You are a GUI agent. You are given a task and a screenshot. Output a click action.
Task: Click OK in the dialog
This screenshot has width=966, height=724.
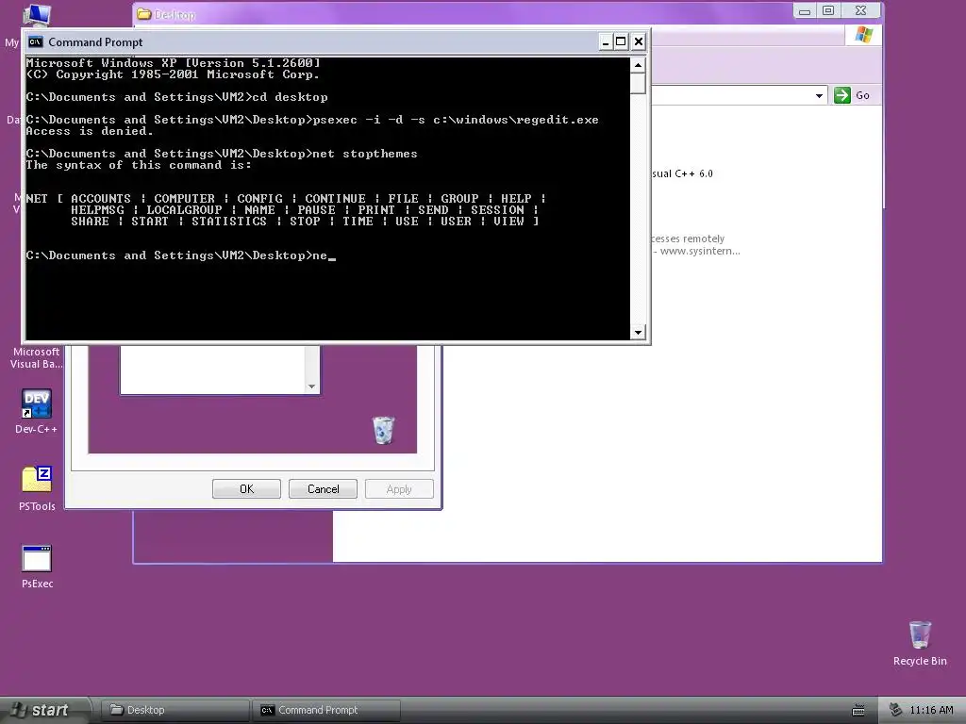coord(246,489)
